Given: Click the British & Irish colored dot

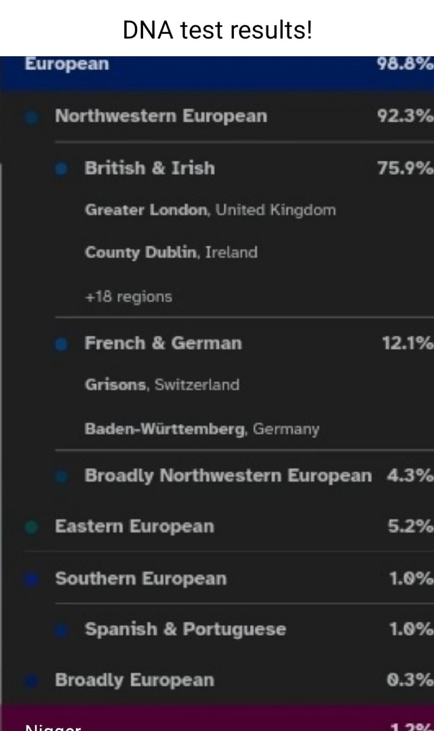Looking at the screenshot, I should point(62,169).
